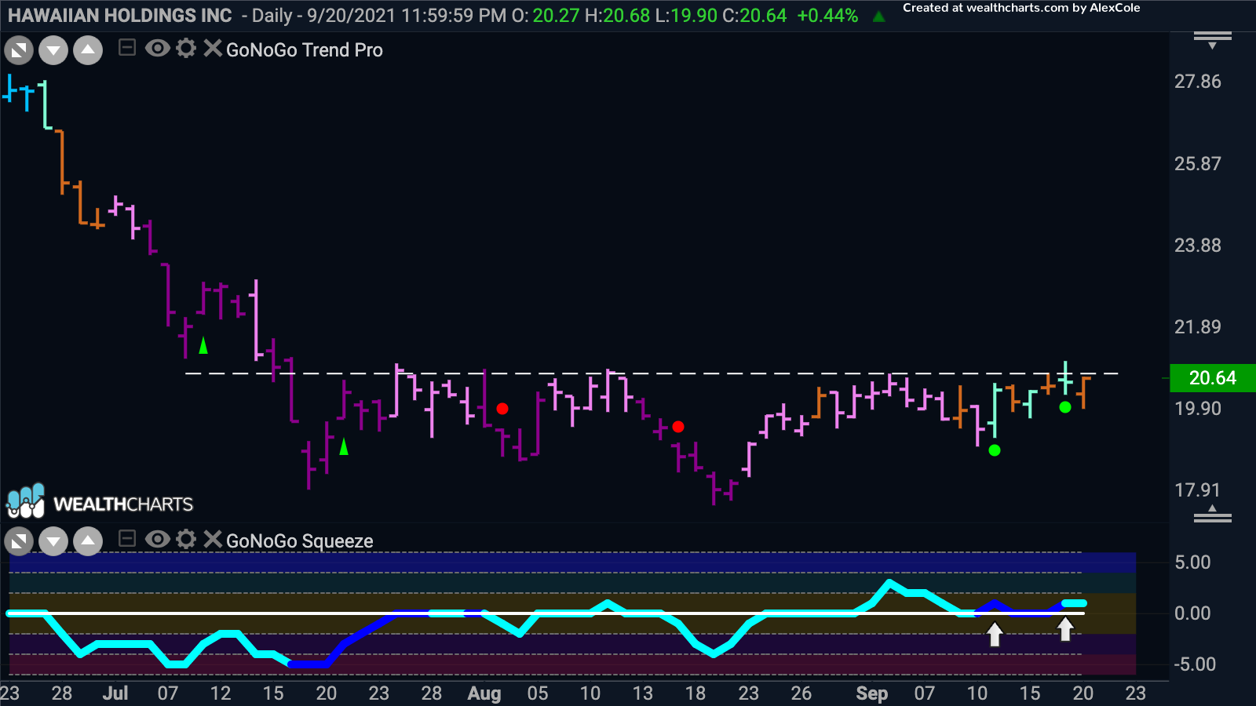Open GoNoGo Squeeze settings gear

[x=186, y=539]
